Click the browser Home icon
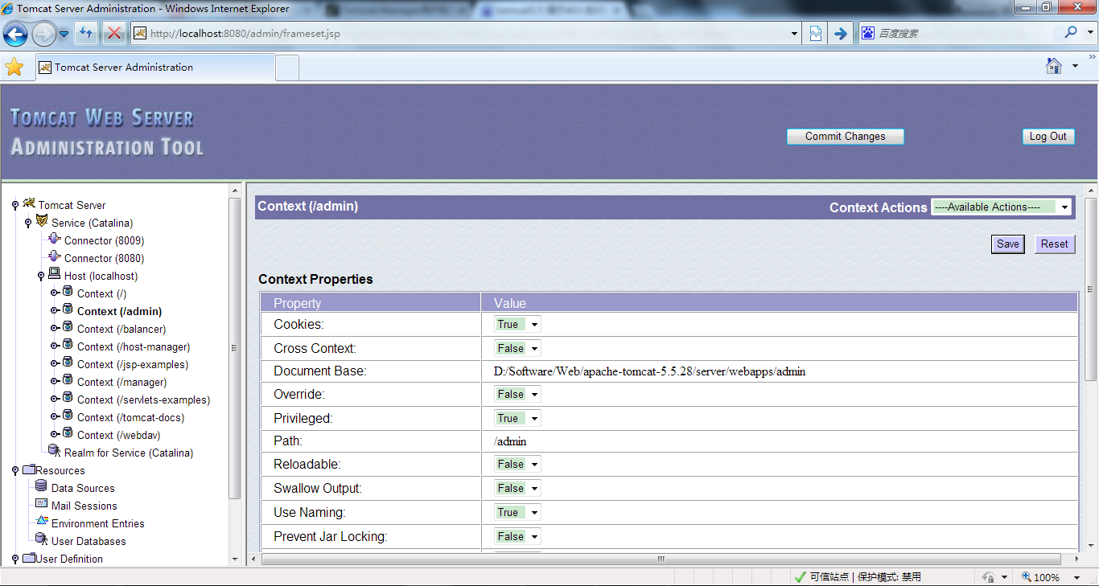The image size is (1099, 586). [x=1054, y=66]
